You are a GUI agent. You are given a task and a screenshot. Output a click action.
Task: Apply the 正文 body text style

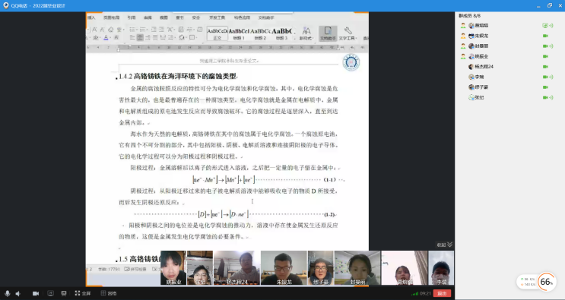coord(217,33)
